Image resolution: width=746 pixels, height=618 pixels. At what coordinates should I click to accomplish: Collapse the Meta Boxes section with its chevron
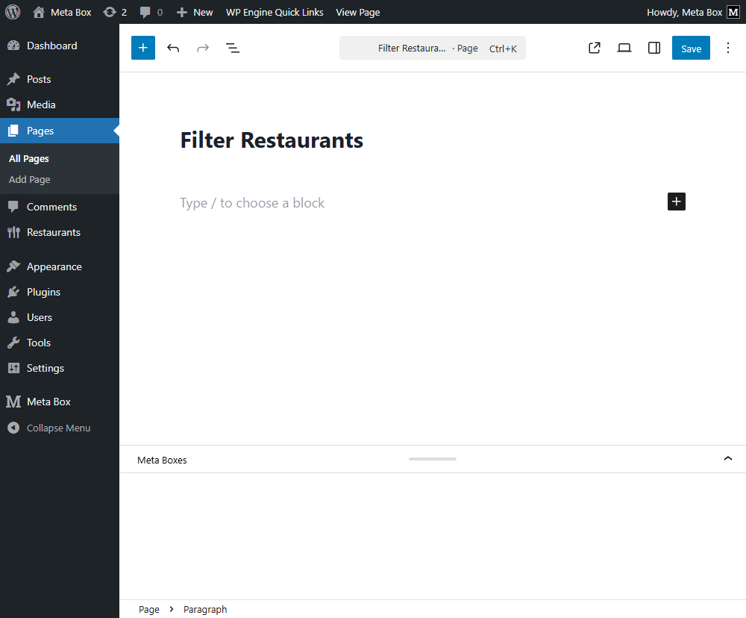click(x=727, y=458)
